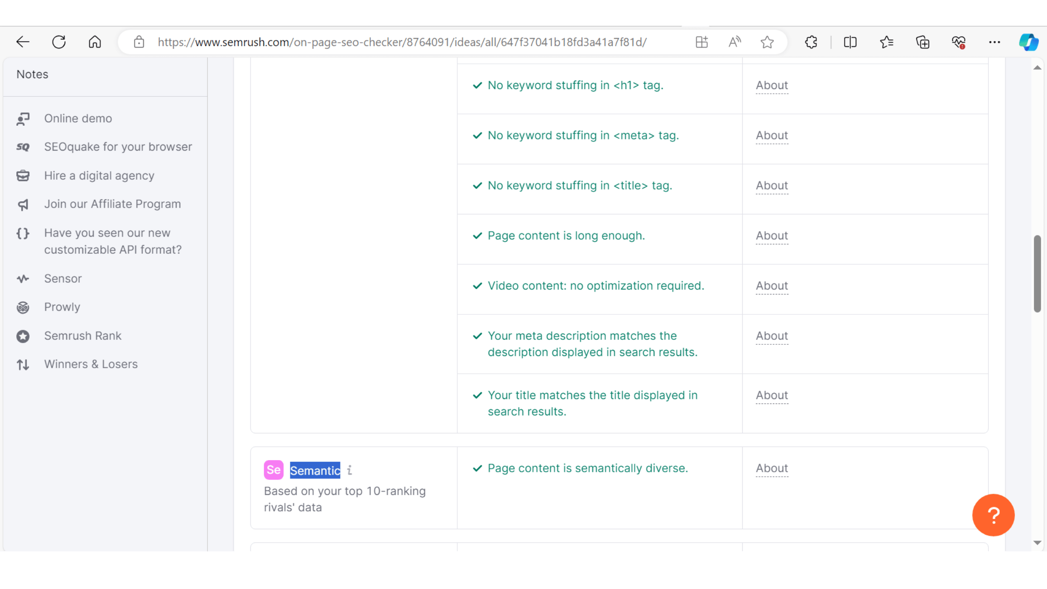Viewport: 1047px width, 589px height.
Task: Expand the back navigation browser arrow
Action: point(23,42)
